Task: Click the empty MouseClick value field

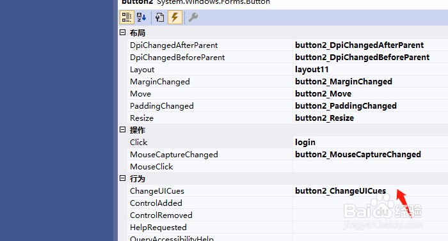Action: coord(371,166)
